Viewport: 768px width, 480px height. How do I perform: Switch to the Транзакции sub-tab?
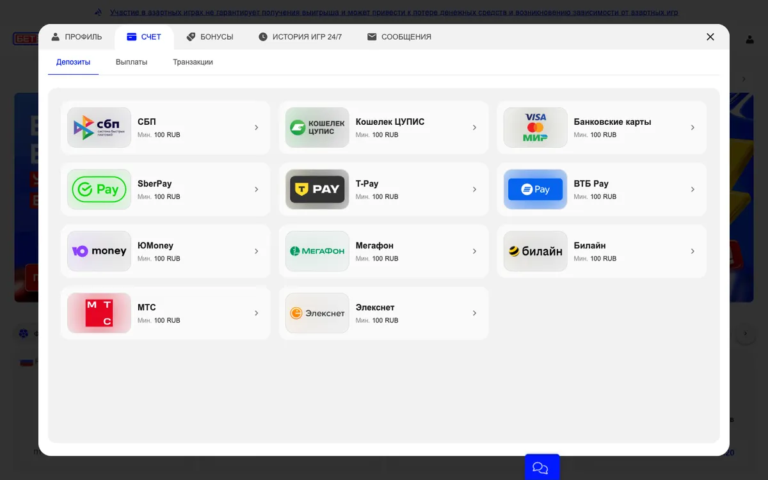point(193,62)
